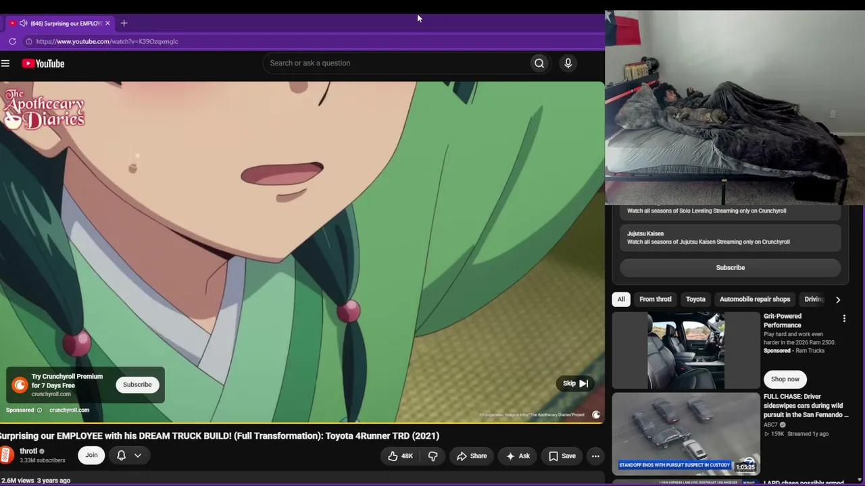Click the Crunchyroll logo in ad card

point(20,385)
